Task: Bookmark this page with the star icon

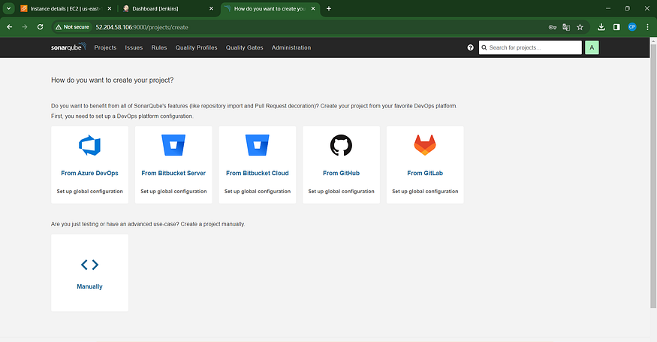Action: [580, 27]
